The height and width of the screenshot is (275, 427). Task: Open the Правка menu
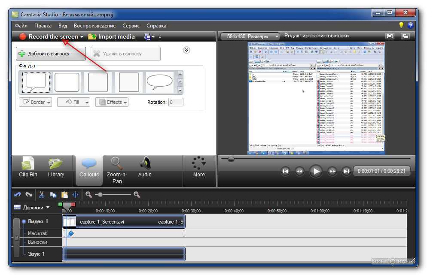point(43,26)
